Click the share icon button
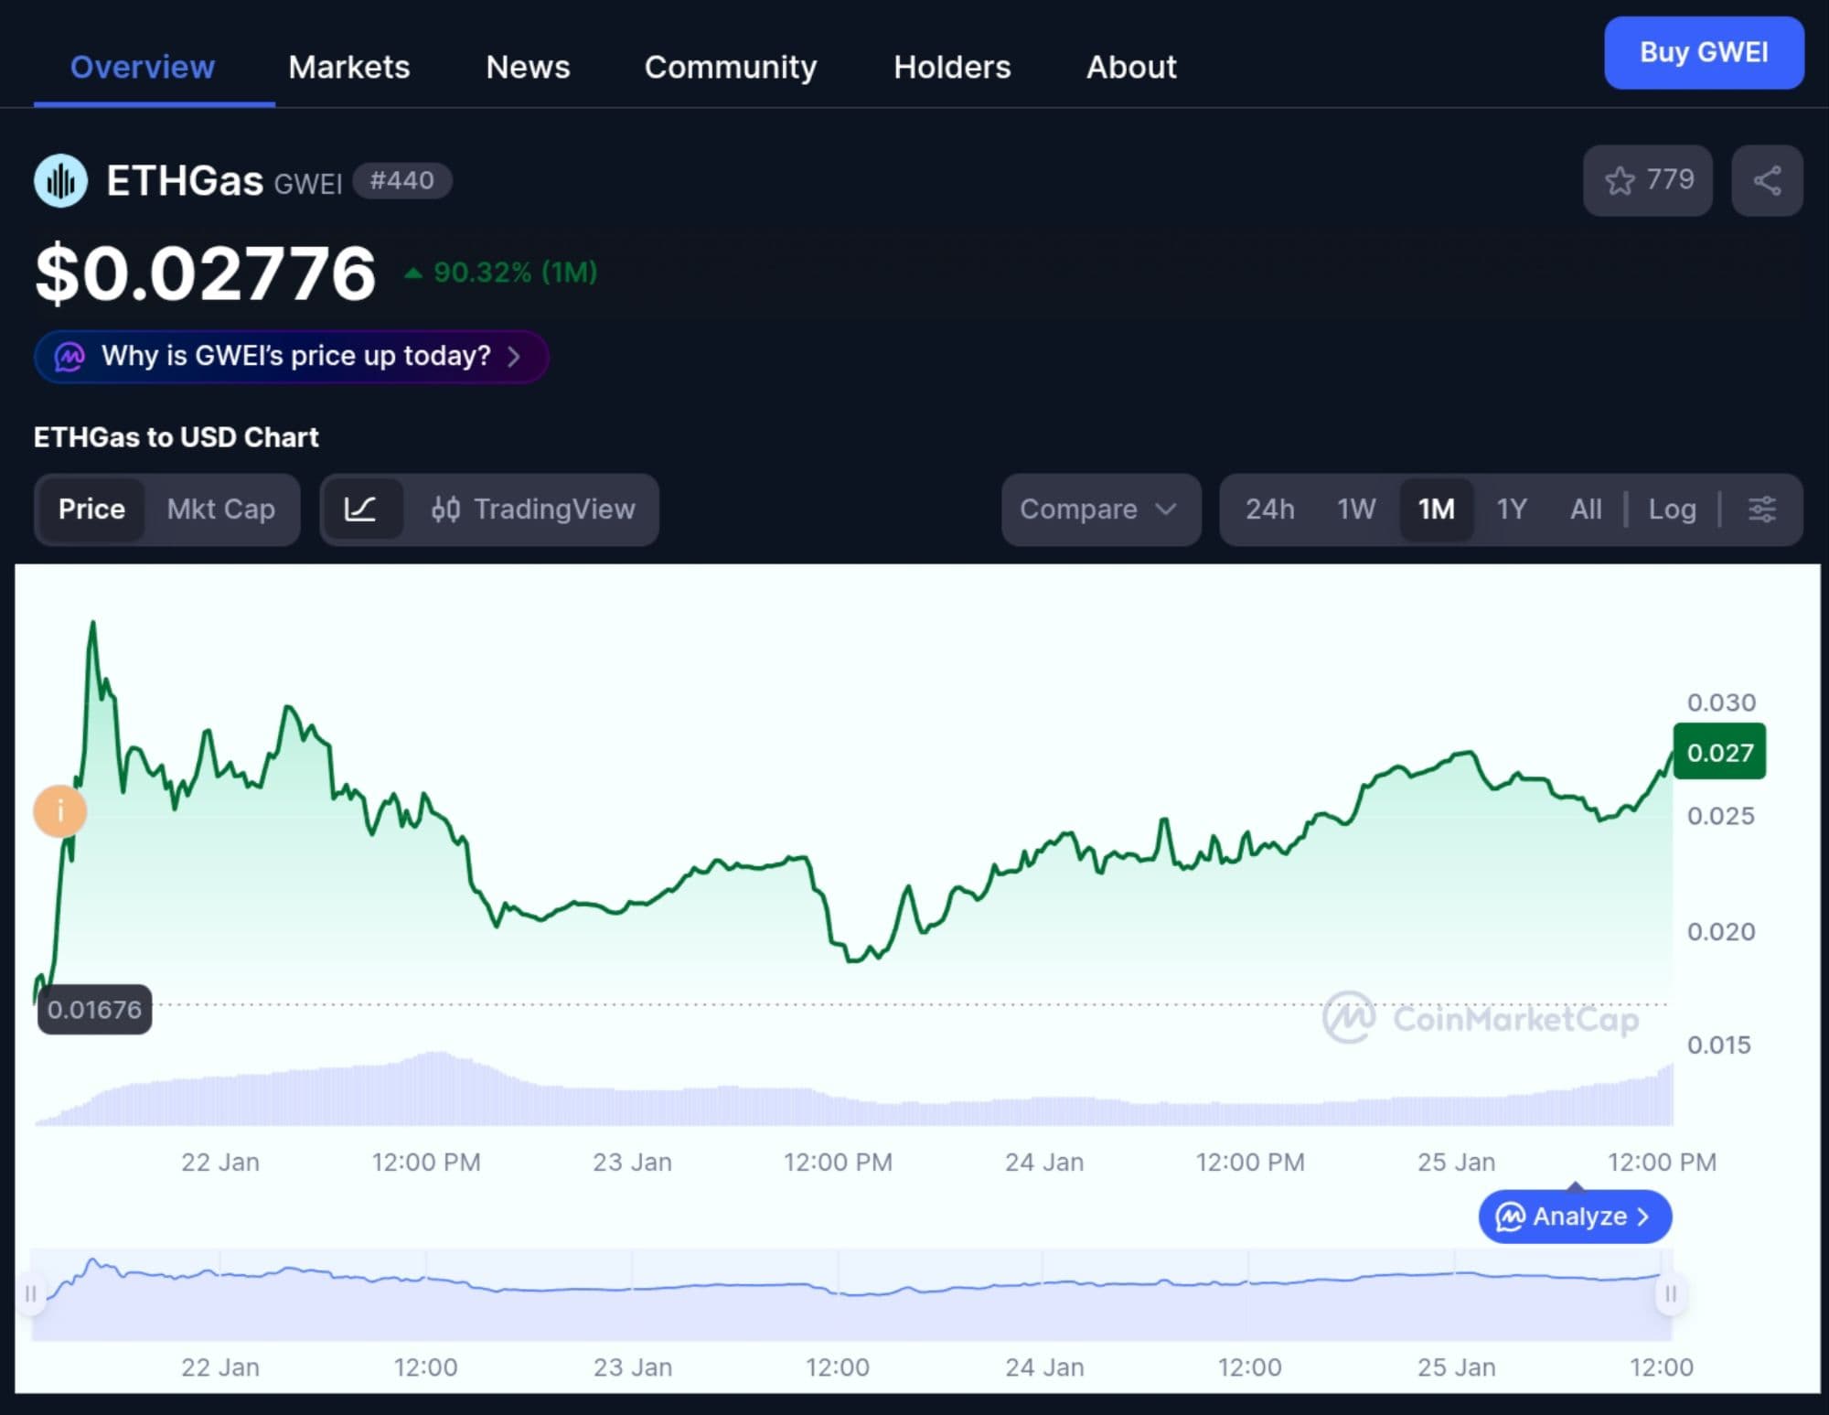 [x=1767, y=180]
